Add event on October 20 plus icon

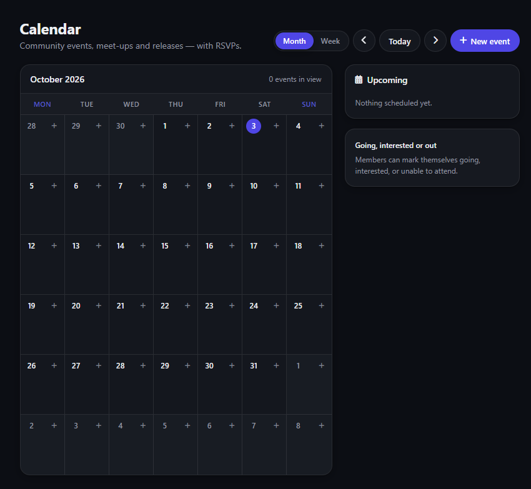pos(99,305)
